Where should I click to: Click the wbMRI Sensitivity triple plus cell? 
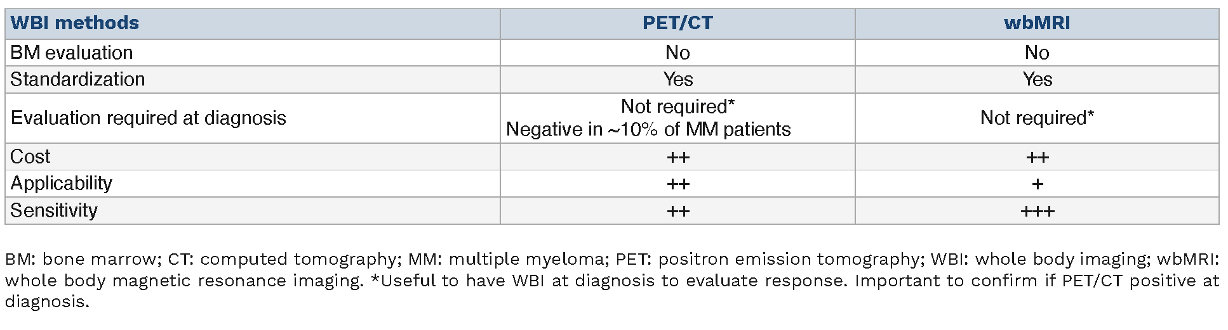point(1036,211)
